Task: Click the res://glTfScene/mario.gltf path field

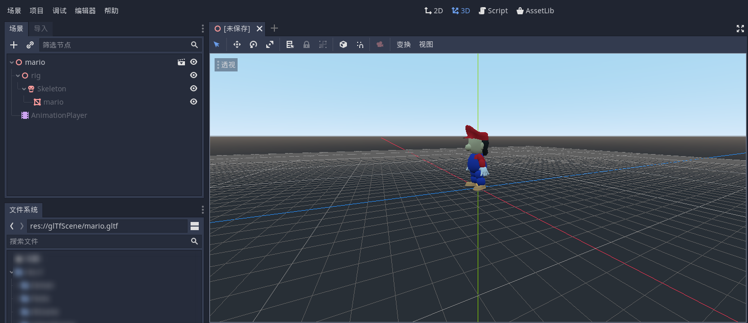Action: click(x=107, y=226)
